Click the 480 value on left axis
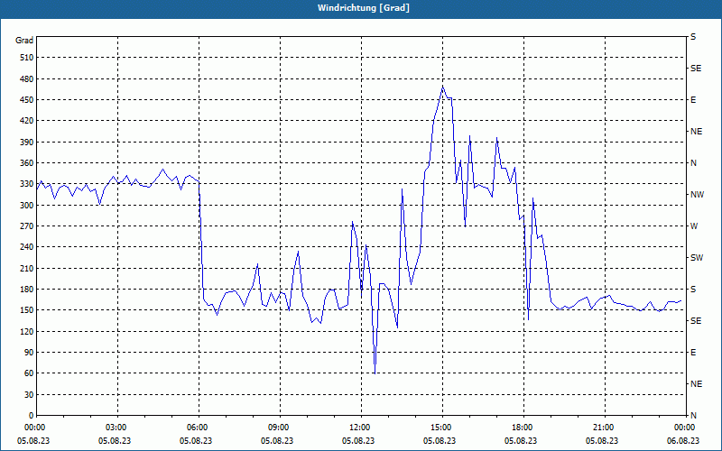 (27, 79)
